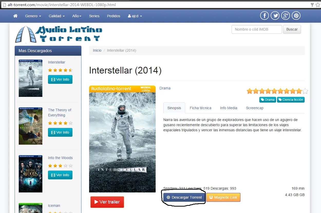
Task: Expand the Calidad dropdown menu
Action: click(57, 16)
